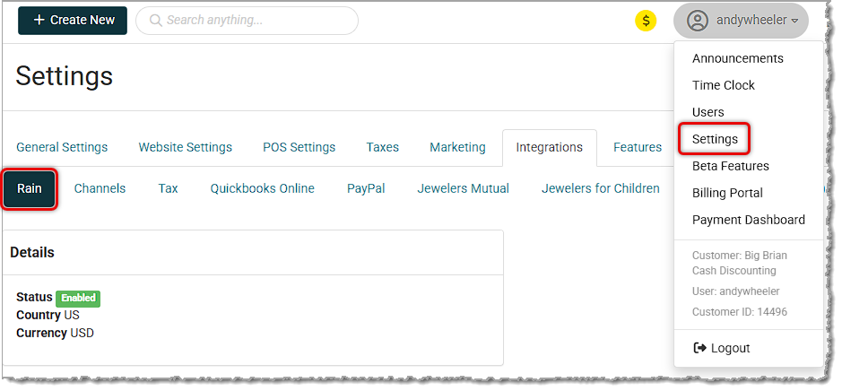Click the user avatar icon
The width and height of the screenshot is (842, 391).
(x=698, y=21)
